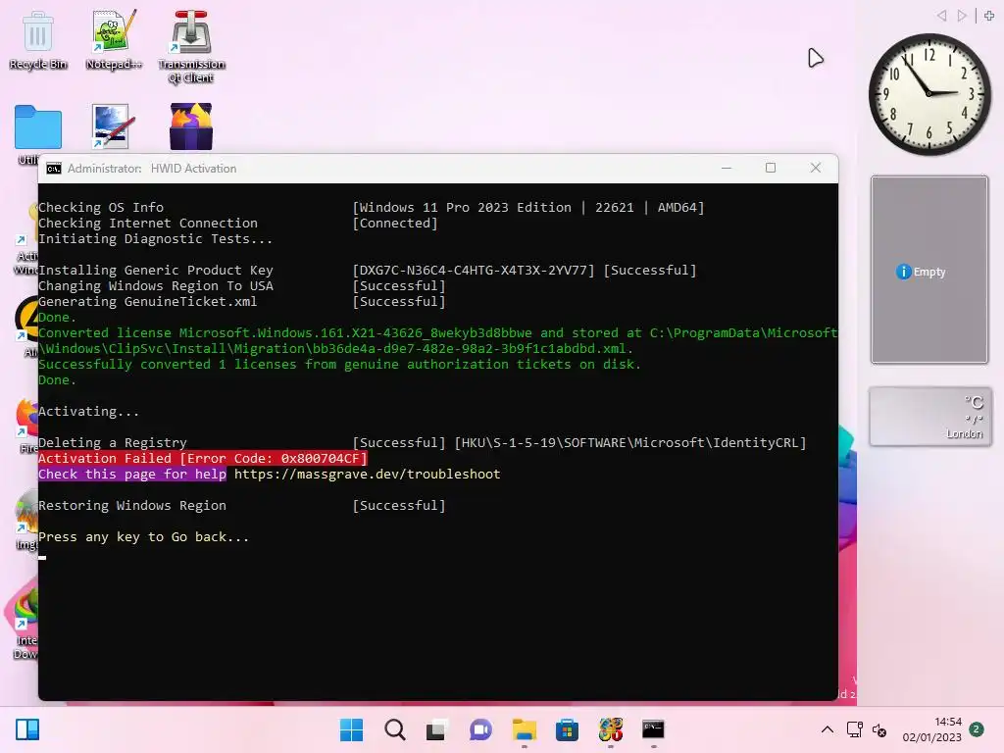
Task: Open File Explorer from the taskbar
Action: [525, 729]
